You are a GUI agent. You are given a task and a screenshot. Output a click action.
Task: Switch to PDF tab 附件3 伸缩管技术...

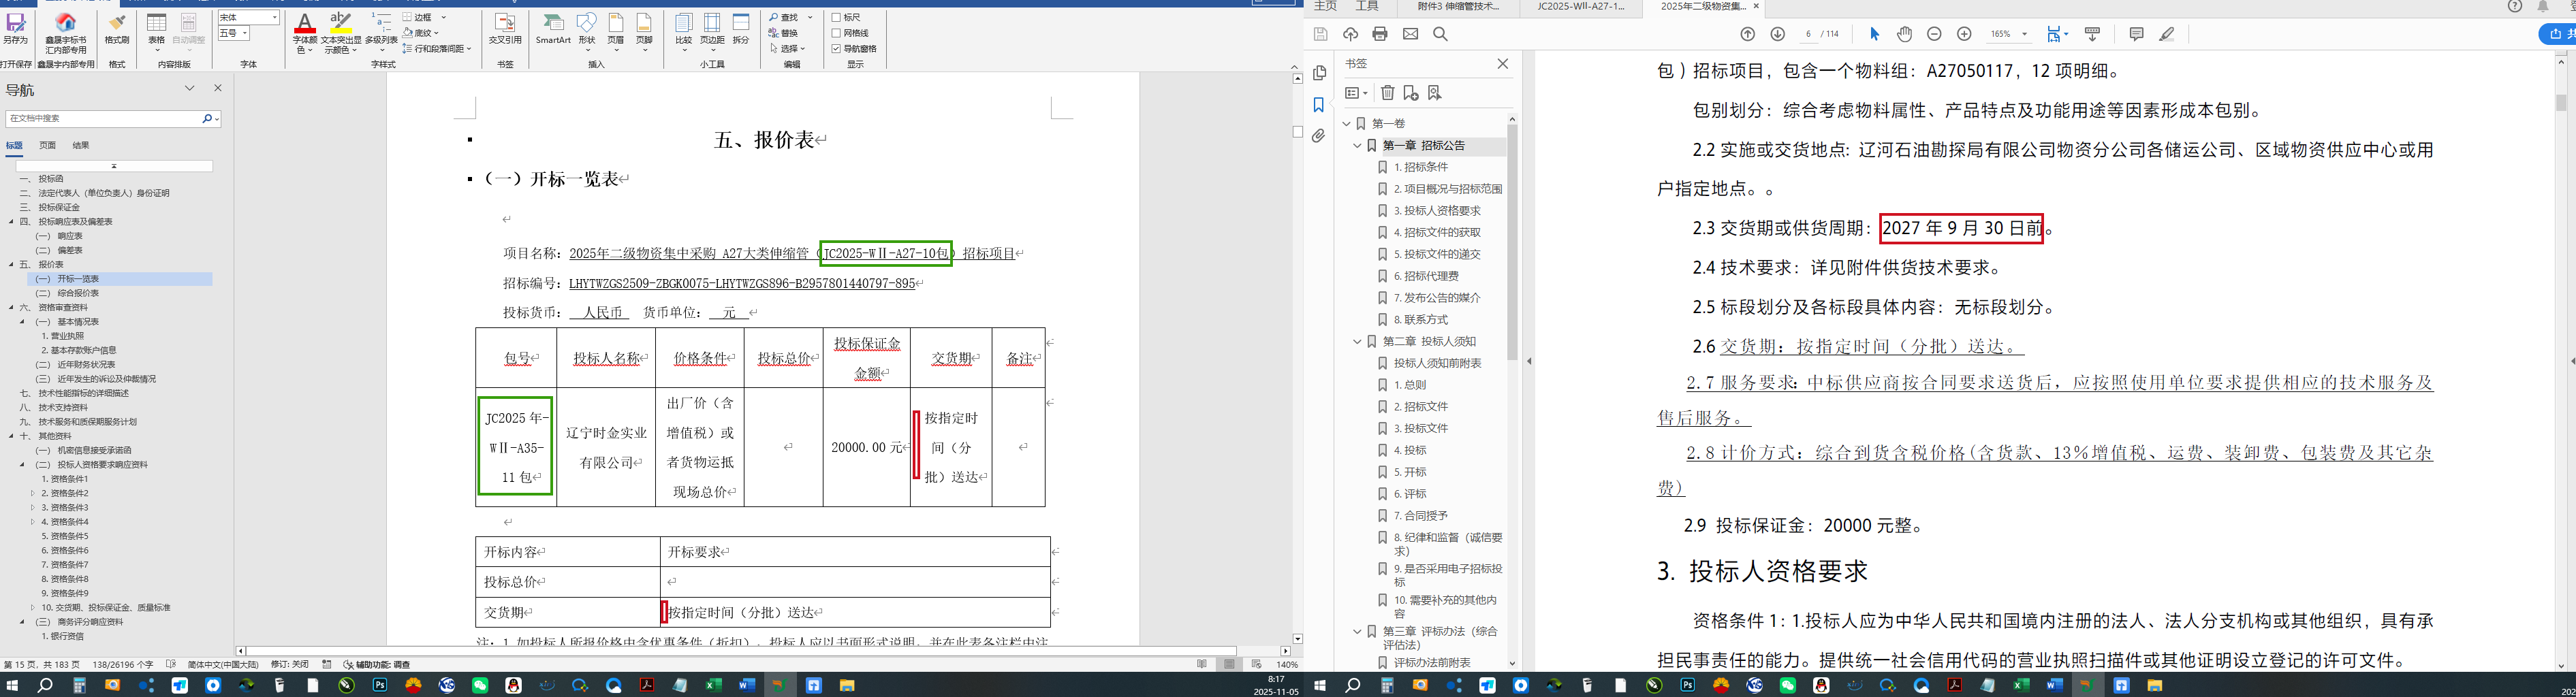[x=1457, y=6]
